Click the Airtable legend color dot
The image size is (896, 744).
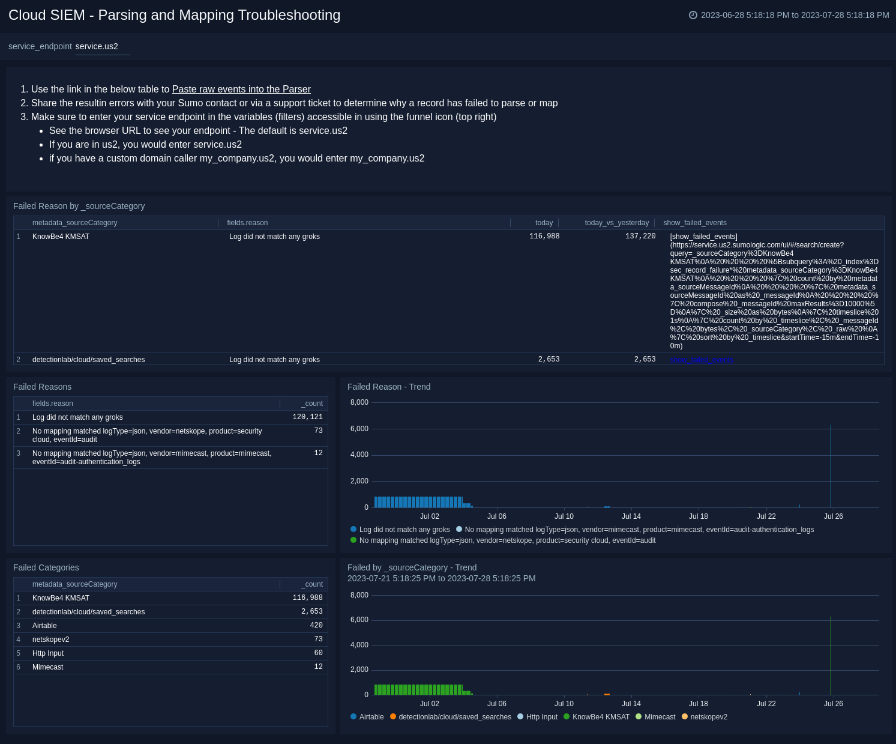[354, 716]
